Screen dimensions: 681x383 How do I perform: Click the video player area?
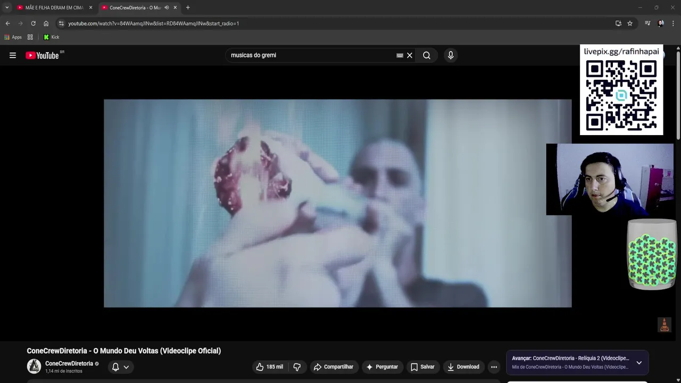338,203
